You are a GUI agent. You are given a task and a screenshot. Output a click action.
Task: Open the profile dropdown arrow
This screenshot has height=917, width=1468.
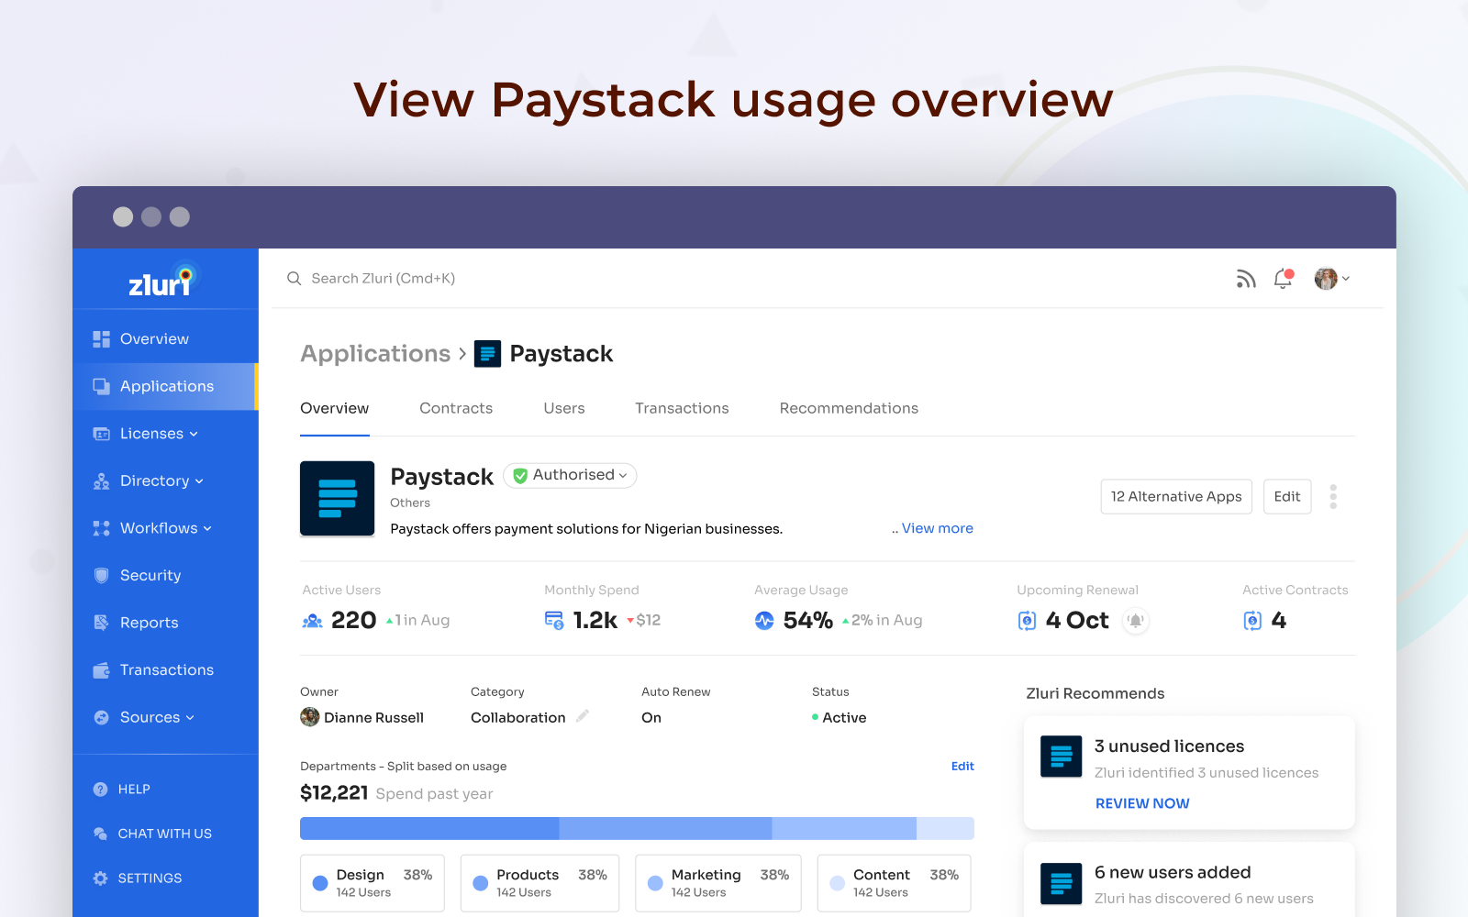1346,279
